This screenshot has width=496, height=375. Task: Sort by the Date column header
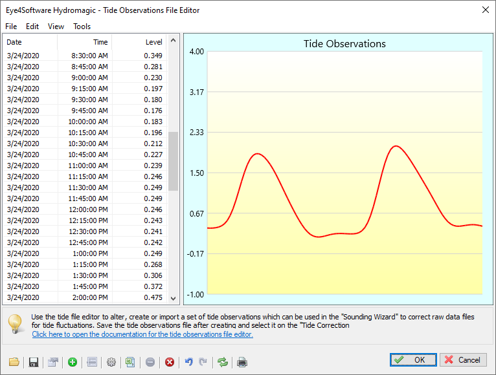pos(30,42)
